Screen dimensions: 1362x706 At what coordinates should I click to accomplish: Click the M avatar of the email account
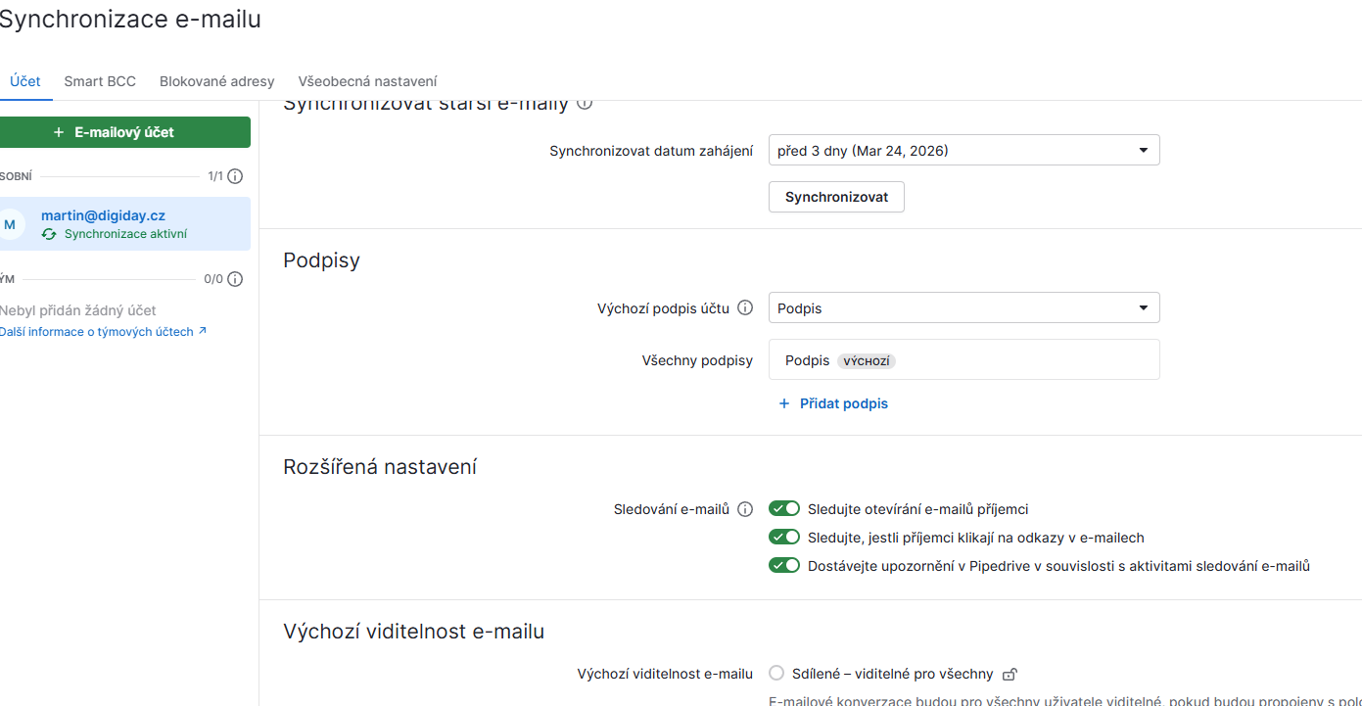[10, 224]
